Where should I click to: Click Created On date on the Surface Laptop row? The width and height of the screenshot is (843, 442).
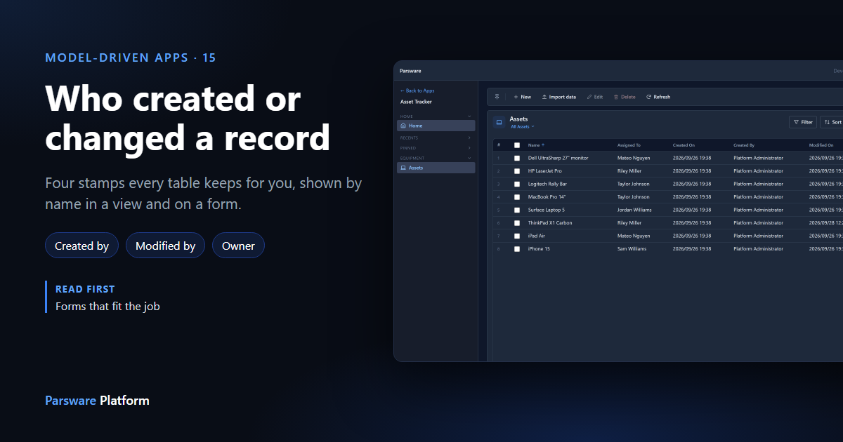click(692, 210)
